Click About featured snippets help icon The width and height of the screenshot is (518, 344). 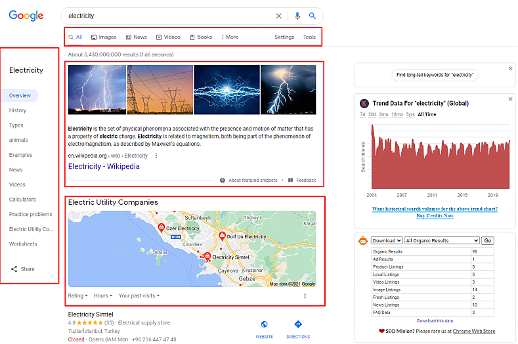[223, 181]
